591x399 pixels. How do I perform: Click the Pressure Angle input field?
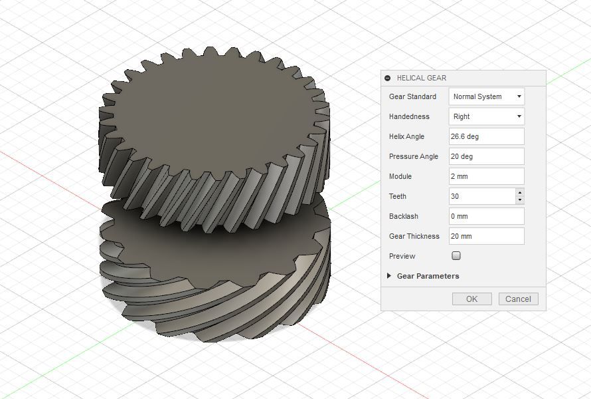(486, 156)
